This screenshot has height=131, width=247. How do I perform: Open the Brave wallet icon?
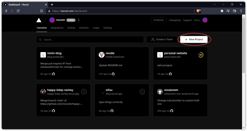pos(234,11)
